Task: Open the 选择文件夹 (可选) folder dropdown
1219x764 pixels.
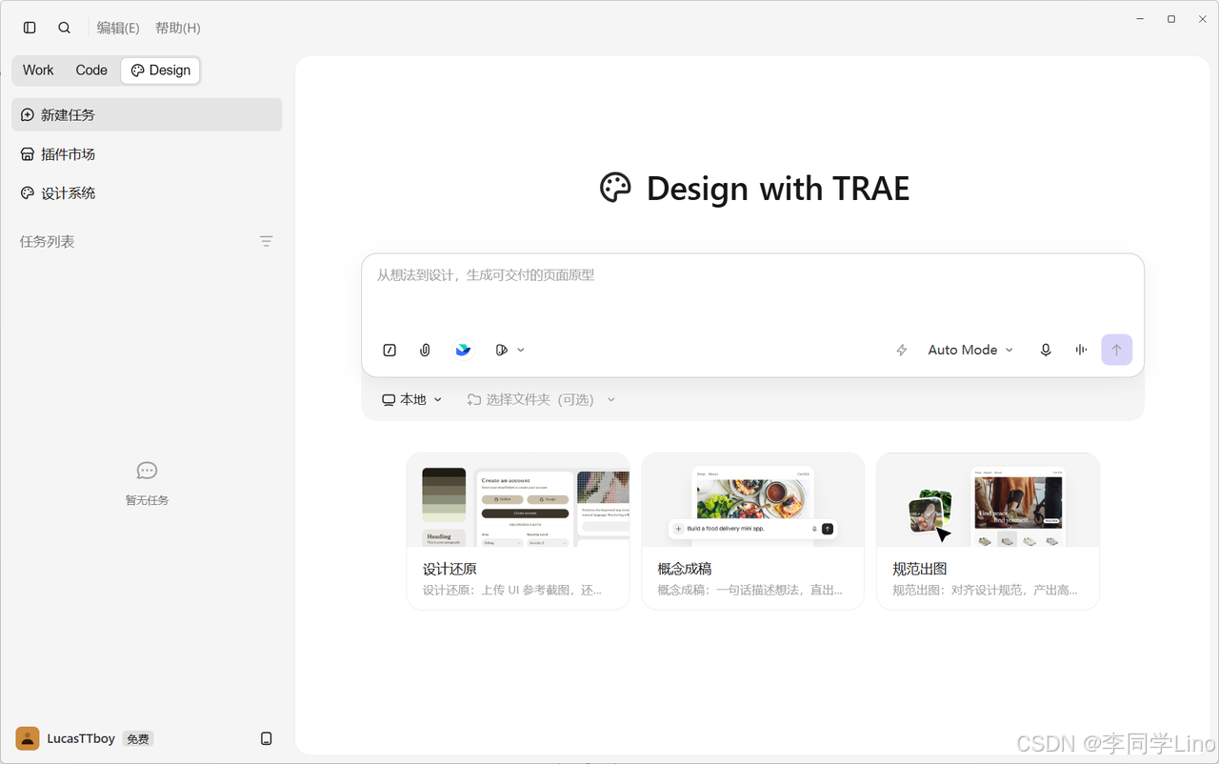Action: click(x=541, y=399)
